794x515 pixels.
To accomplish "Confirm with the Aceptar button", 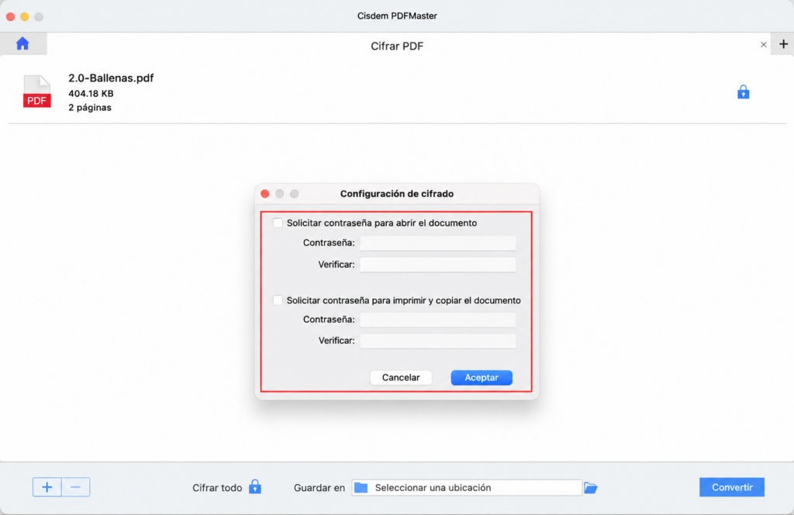I will click(482, 377).
